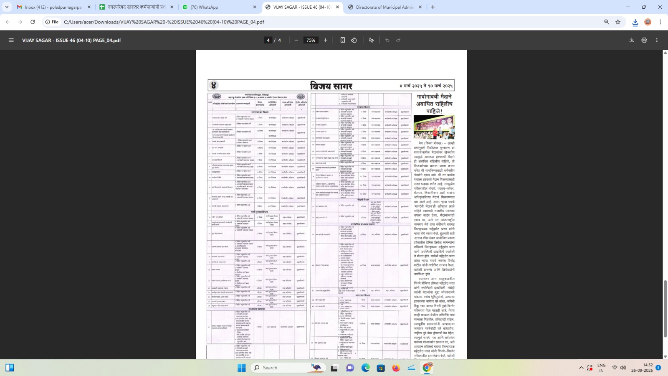Screen dimensions: 668x376
Task: Rotate the PDF counterclockwise
Action: (354, 40)
